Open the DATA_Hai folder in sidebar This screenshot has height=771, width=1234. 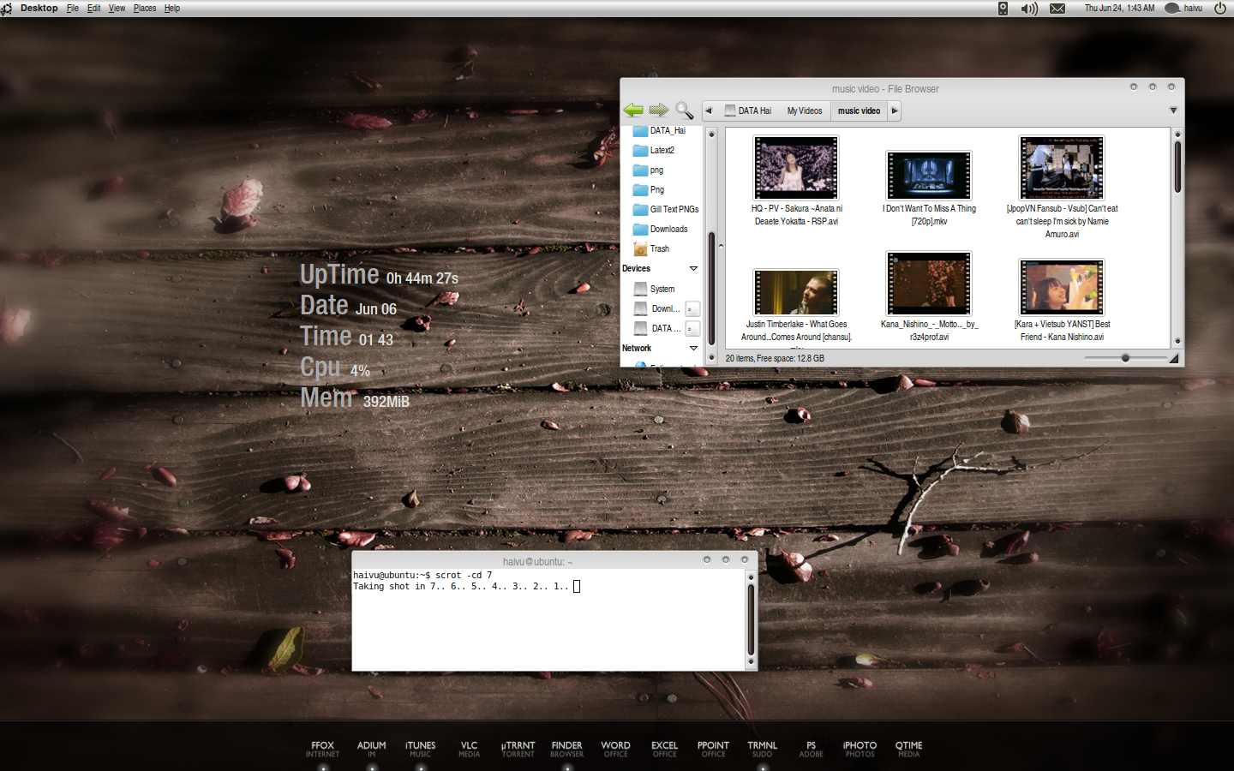[659, 130]
